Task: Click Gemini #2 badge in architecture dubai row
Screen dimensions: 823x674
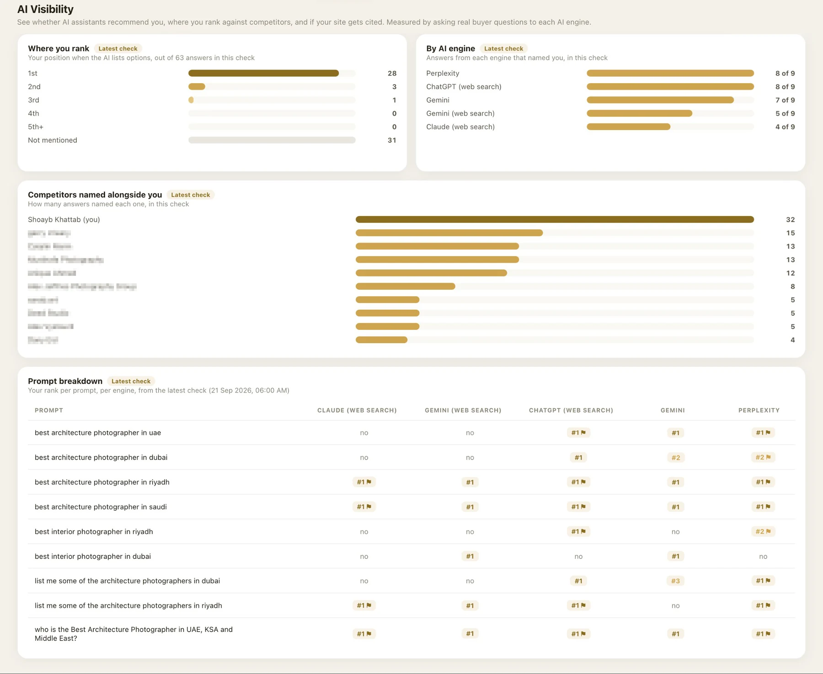Action: pos(675,457)
